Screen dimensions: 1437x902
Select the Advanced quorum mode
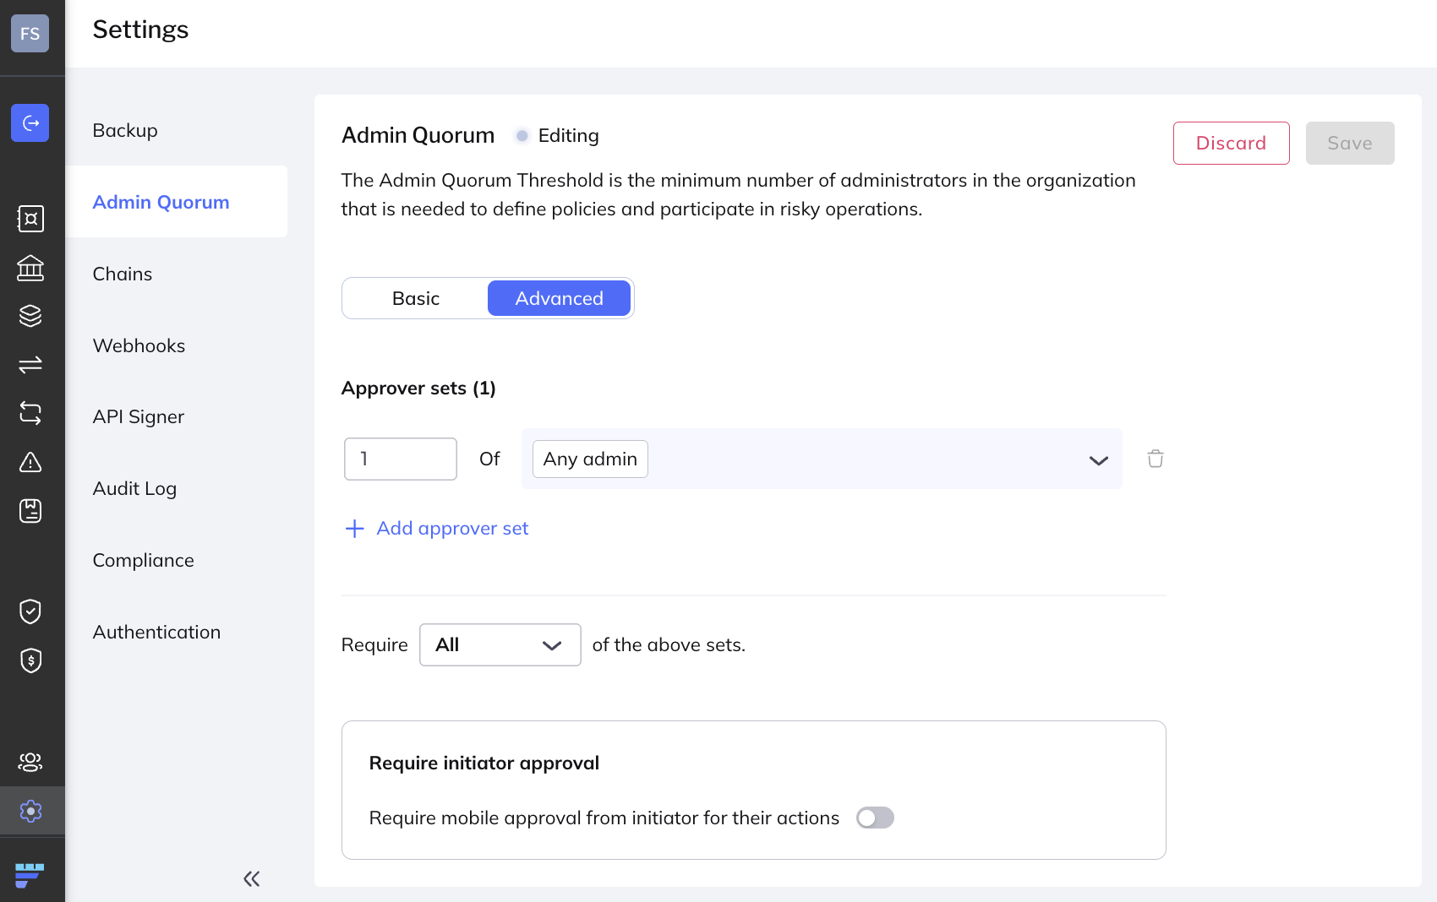(x=559, y=299)
